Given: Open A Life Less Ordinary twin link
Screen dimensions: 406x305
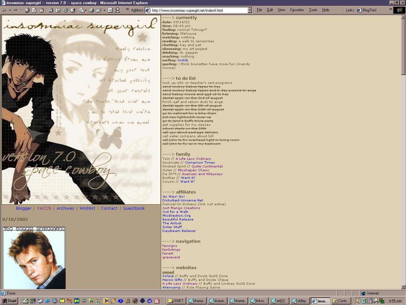Looking at the screenshot, I should (x=193, y=159).
